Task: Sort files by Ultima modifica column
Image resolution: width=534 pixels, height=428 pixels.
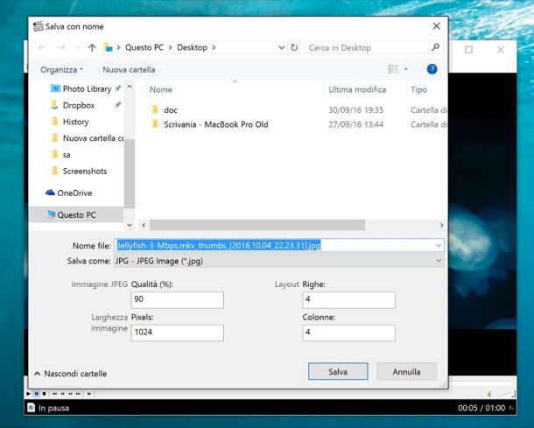Action: coord(357,89)
